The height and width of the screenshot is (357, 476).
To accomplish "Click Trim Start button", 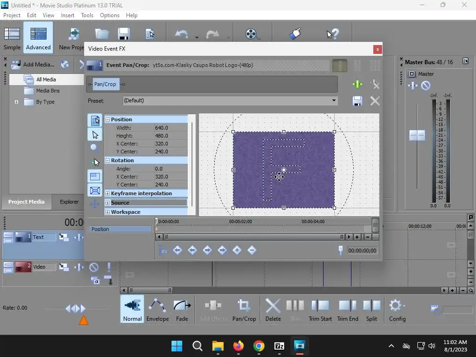I will click(320, 310).
